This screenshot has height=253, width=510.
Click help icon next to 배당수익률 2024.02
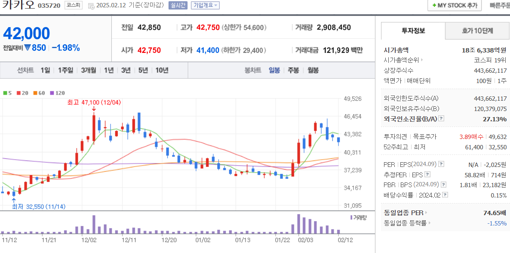(x=445, y=195)
